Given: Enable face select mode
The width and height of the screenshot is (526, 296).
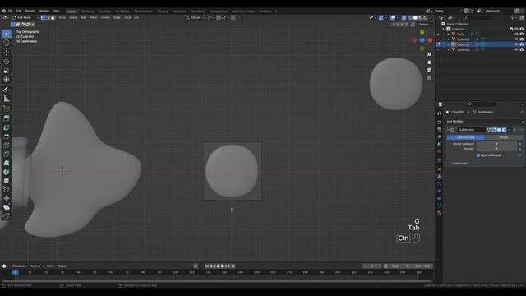Looking at the screenshot, I should [x=53, y=17].
